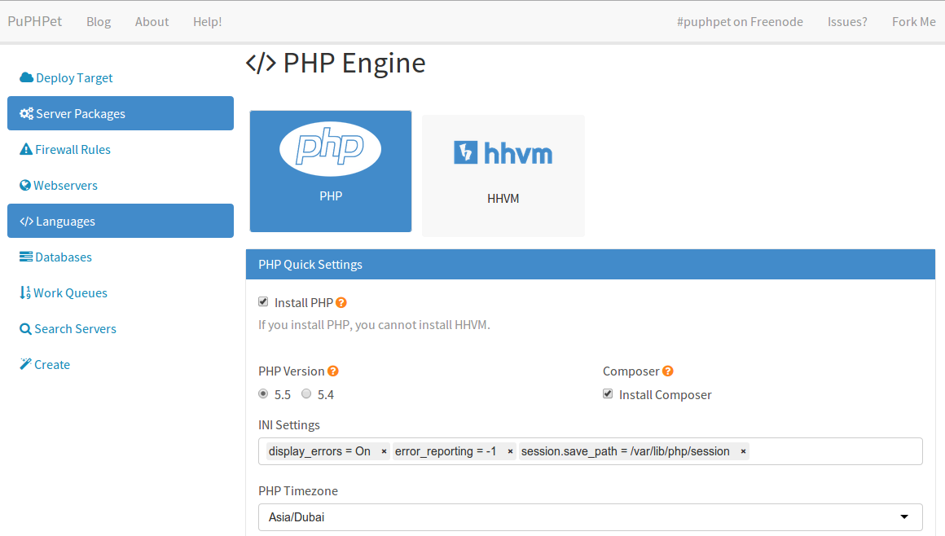Click the PHP Engine page heading
Viewport: 945px width, 536px height.
coord(336,63)
